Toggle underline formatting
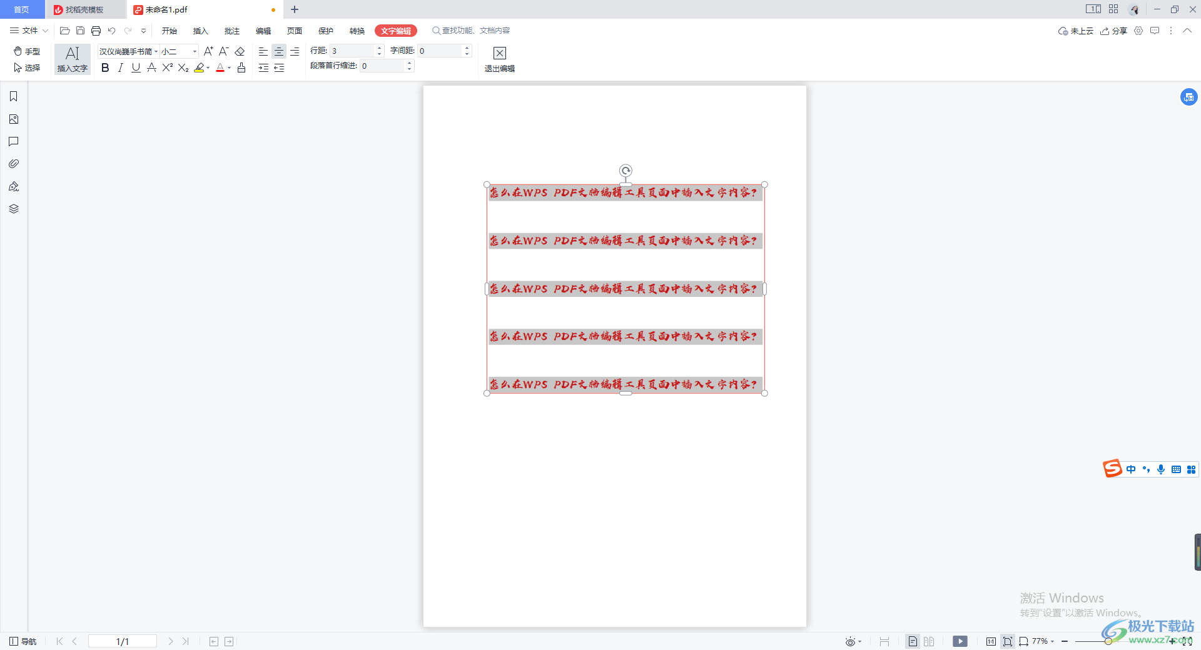This screenshot has height=650, width=1201. click(x=136, y=67)
